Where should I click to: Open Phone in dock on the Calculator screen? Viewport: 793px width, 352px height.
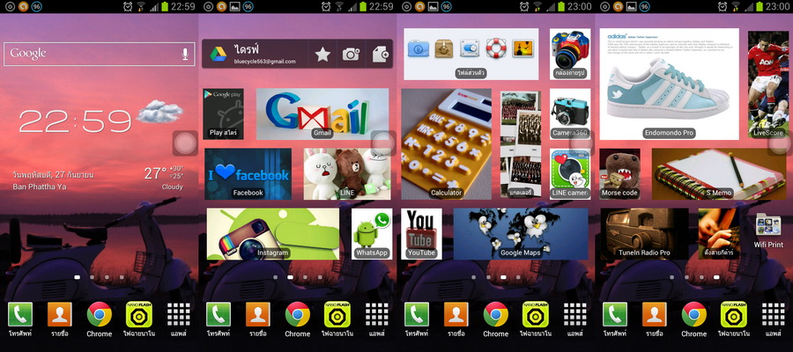click(417, 319)
